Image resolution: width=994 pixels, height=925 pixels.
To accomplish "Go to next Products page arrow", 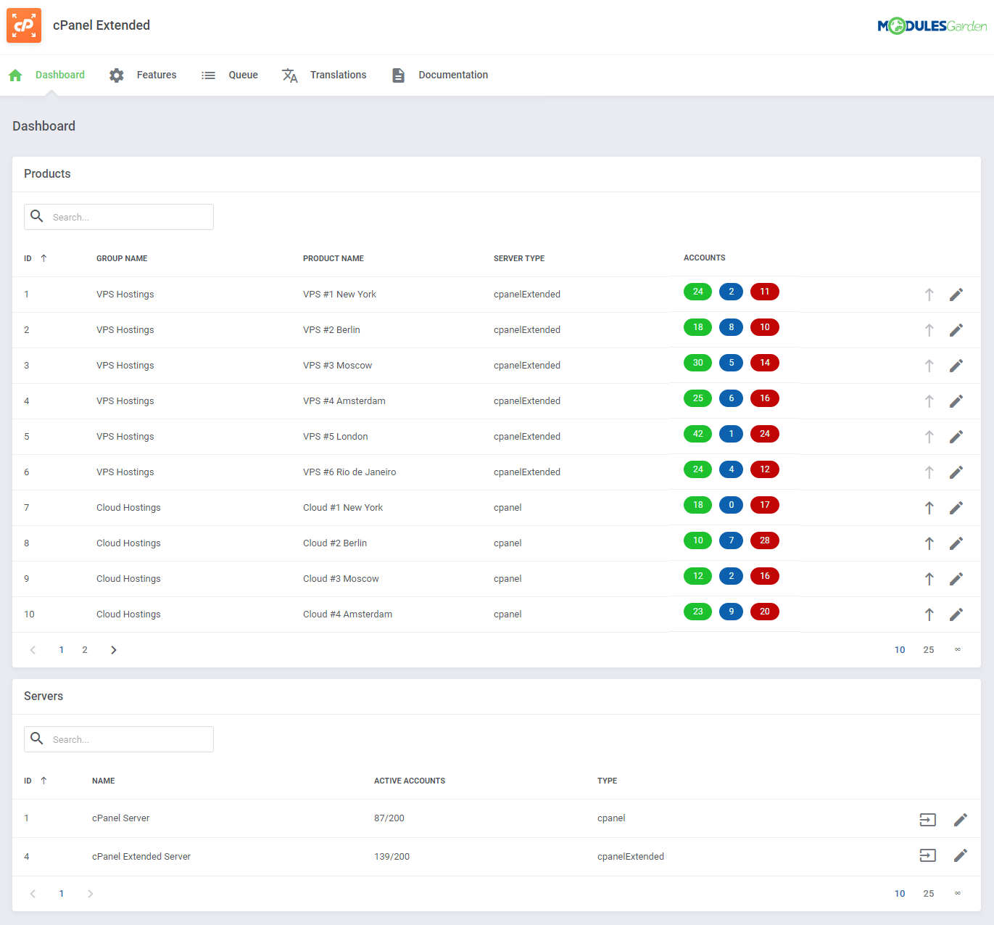I will (113, 650).
